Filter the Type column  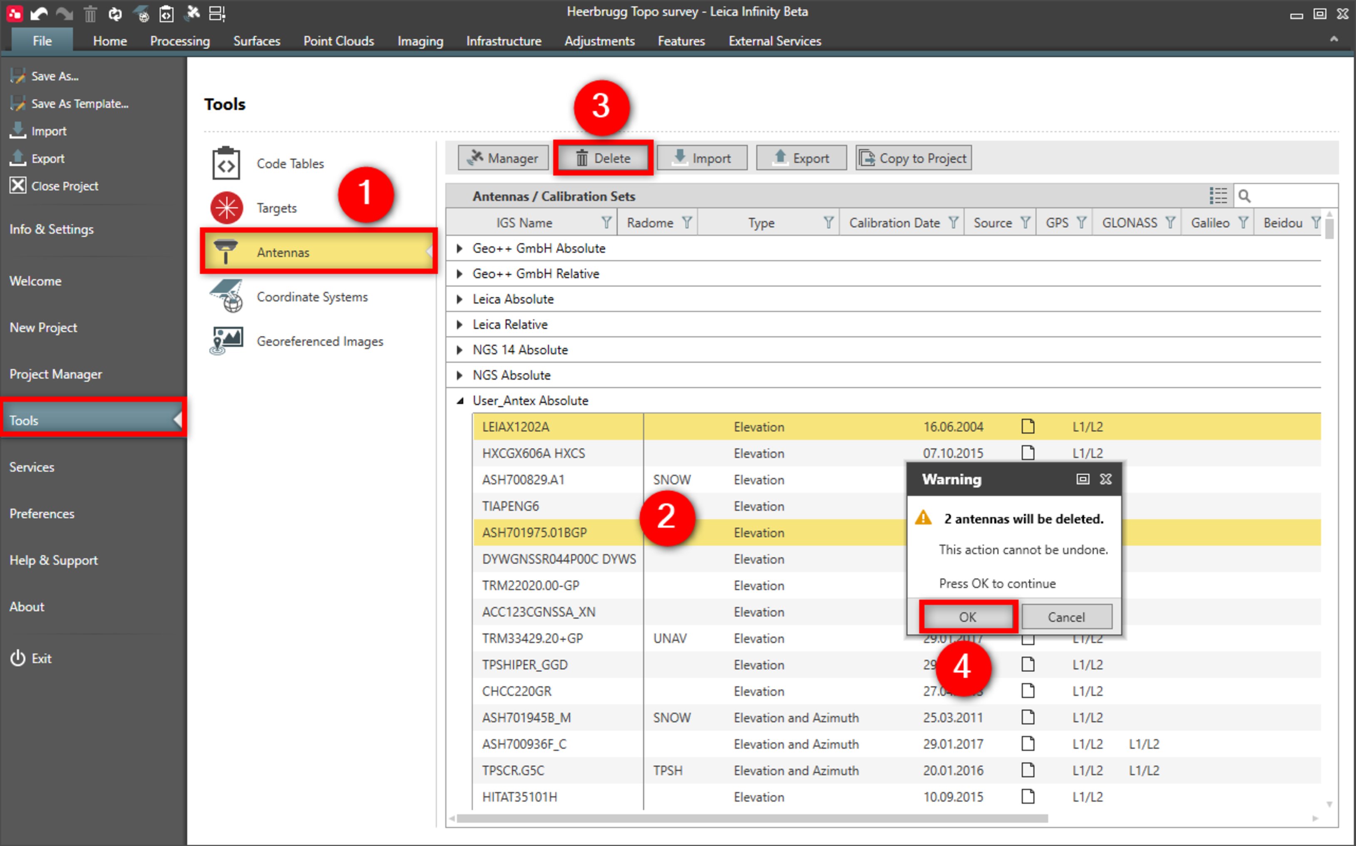pyautogui.click(x=828, y=223)
